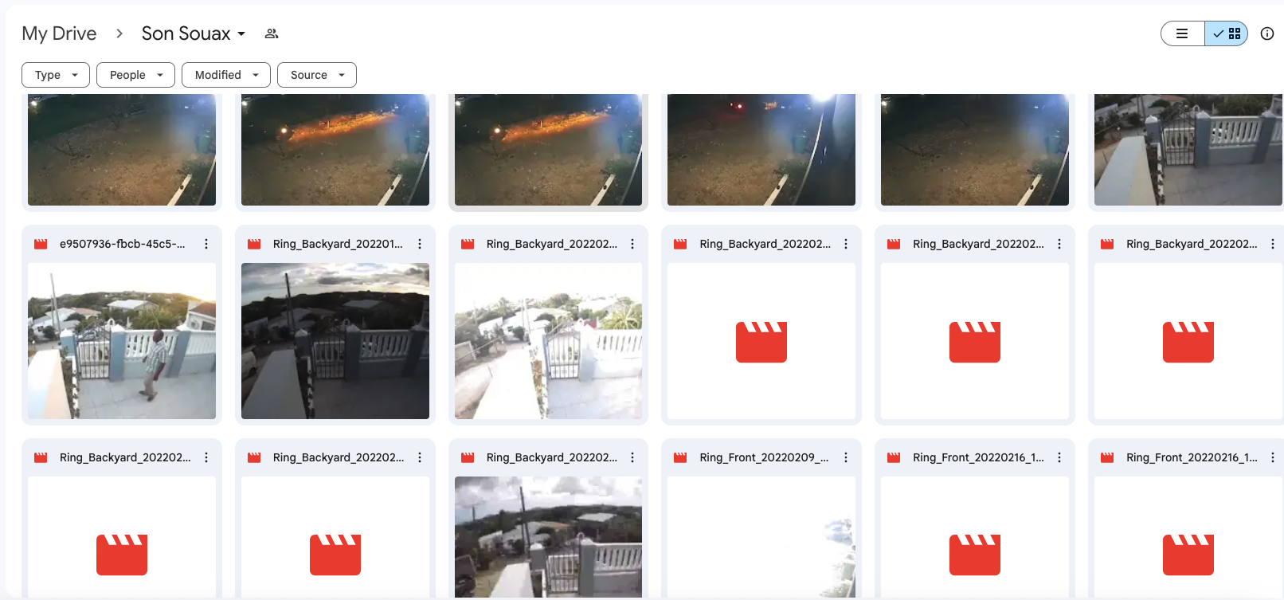1284x600 pixels.
Task: Switch to grid layout view
Action: [1227, 33]
